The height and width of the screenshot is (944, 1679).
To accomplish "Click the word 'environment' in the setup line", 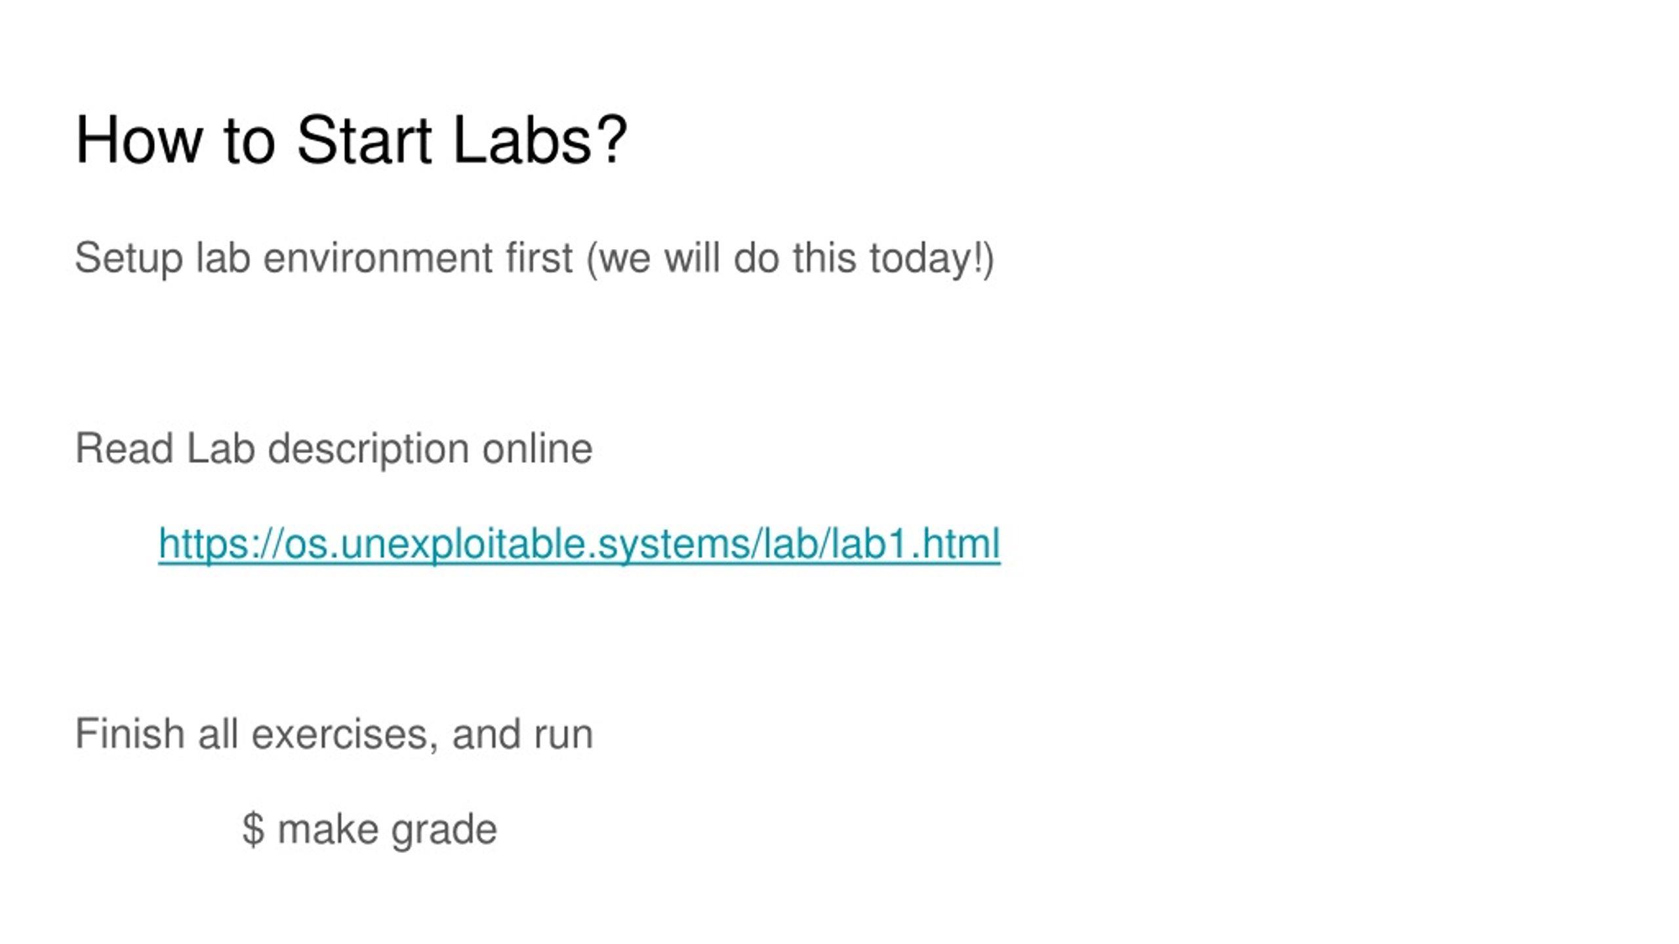I will [377, 258].
